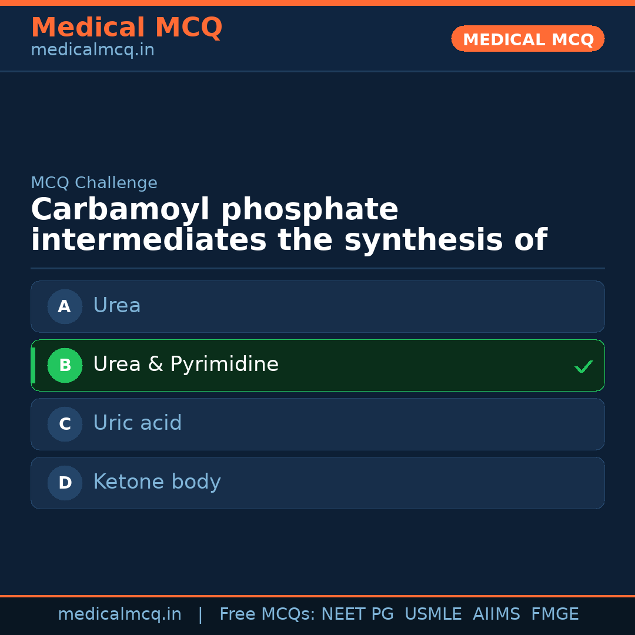
Task: Pick the "Ketone body" answer option
Action: 157,482
